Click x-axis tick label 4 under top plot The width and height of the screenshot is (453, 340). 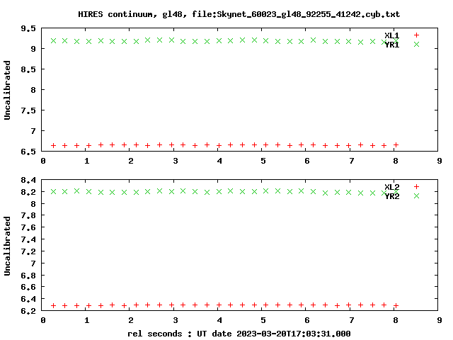point(219,161)
